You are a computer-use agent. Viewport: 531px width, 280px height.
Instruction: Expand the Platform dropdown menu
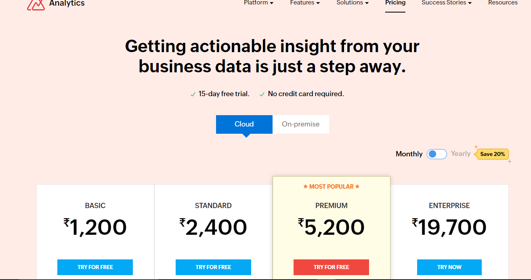[x=258, y=3]
